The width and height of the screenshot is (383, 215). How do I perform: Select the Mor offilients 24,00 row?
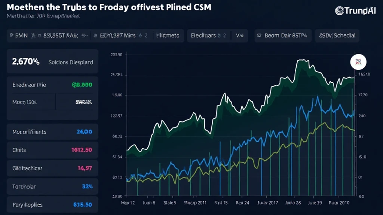pyautogui.click(x=52, y=132)
